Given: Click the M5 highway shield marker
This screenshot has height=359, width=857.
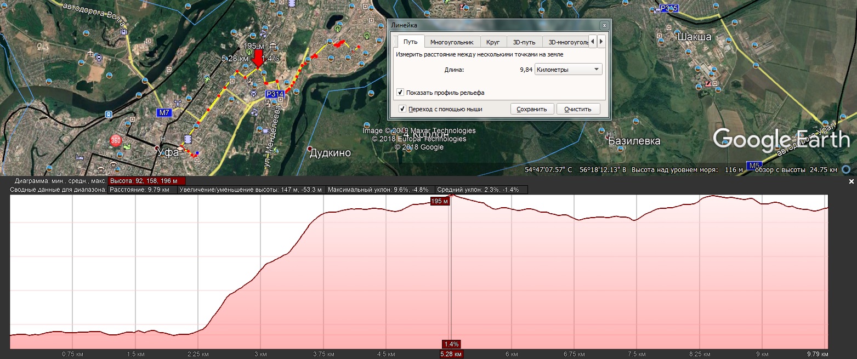Looking at the screenshot, I should [x=754, y=166].
